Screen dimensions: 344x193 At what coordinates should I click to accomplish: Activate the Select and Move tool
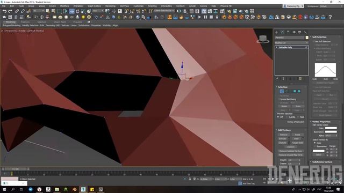pos(71,11)
